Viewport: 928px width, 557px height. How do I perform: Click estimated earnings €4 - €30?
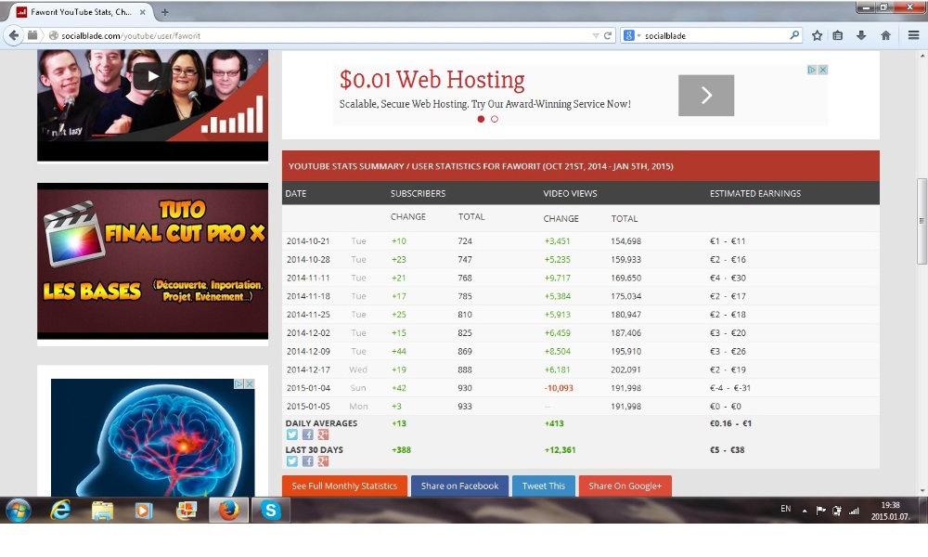pos(728,278)
